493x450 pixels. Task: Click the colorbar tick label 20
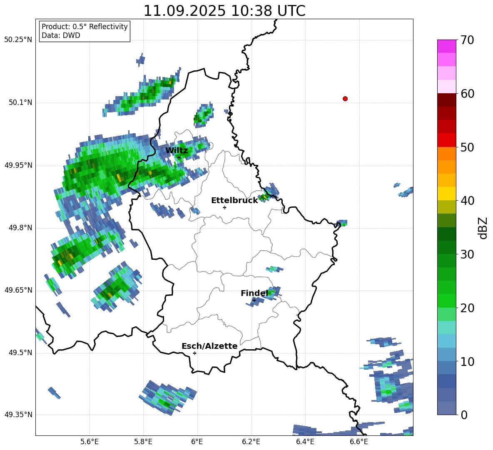[467, 308]
